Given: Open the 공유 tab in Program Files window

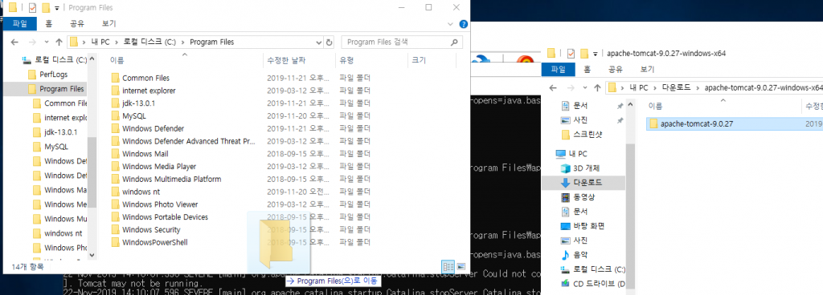Looking at the screenshot, I should pyautogui.click(x=76, y=23).
